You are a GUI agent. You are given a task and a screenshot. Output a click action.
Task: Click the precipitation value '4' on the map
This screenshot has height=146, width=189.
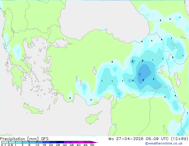coord(154,79)
